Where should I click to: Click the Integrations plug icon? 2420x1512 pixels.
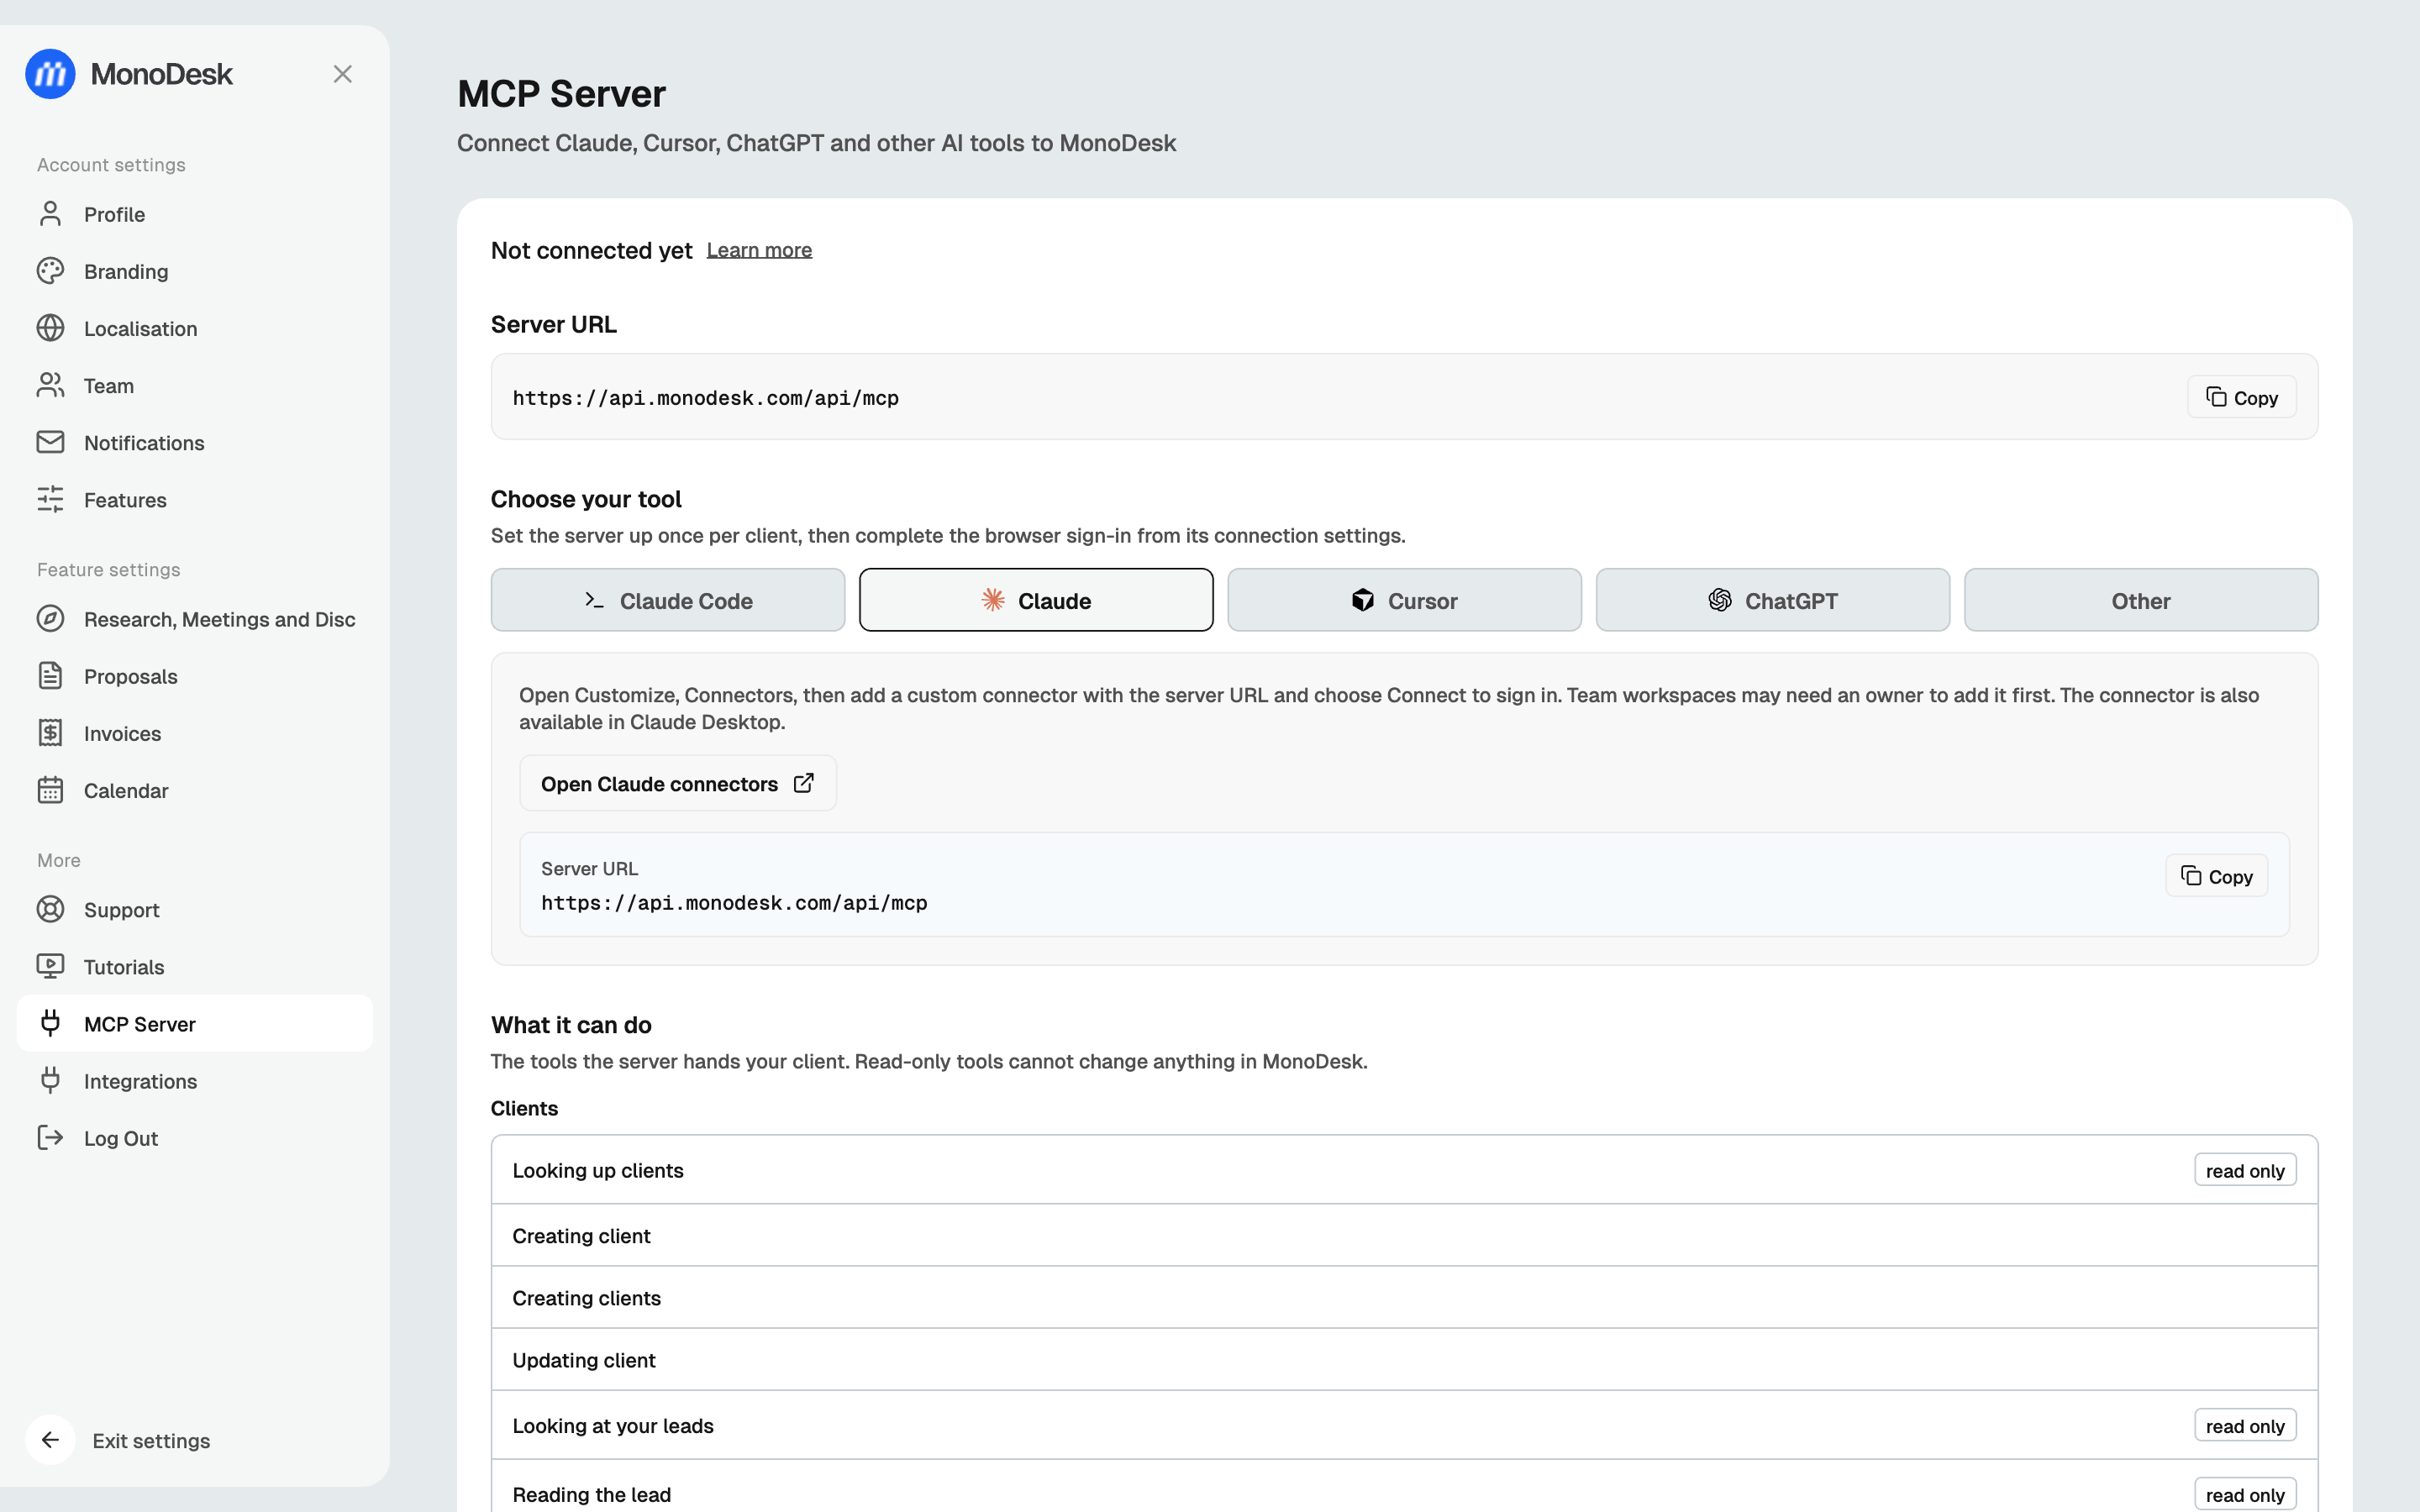coord(50,1080)
